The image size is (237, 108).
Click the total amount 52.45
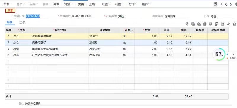(188, 96)
